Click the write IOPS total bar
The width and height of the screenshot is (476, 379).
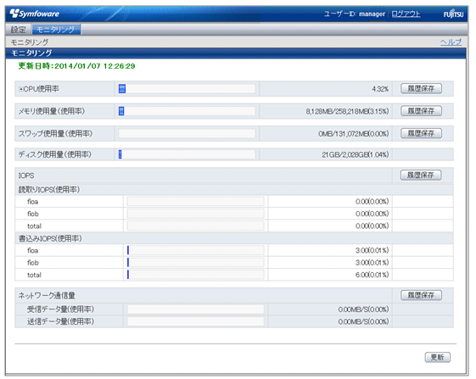click(195, 275)
